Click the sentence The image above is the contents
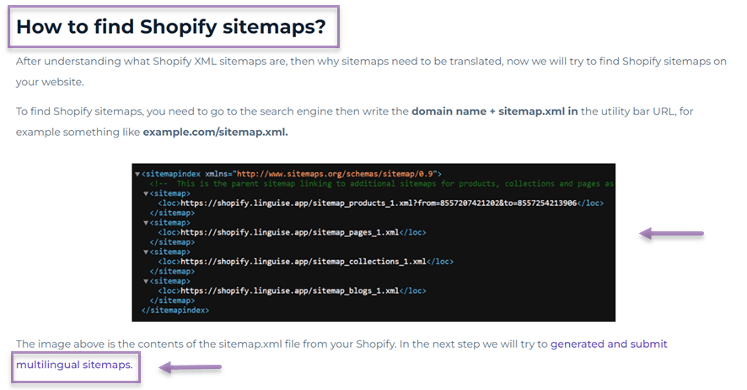Image resolution: width=747 pixels, height=390 pixels. 207,344
